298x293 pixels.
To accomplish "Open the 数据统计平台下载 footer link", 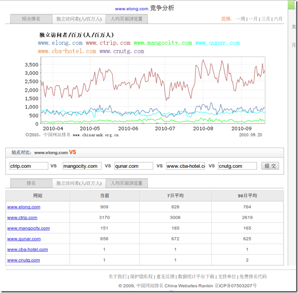I will click(x=196, y=276).
